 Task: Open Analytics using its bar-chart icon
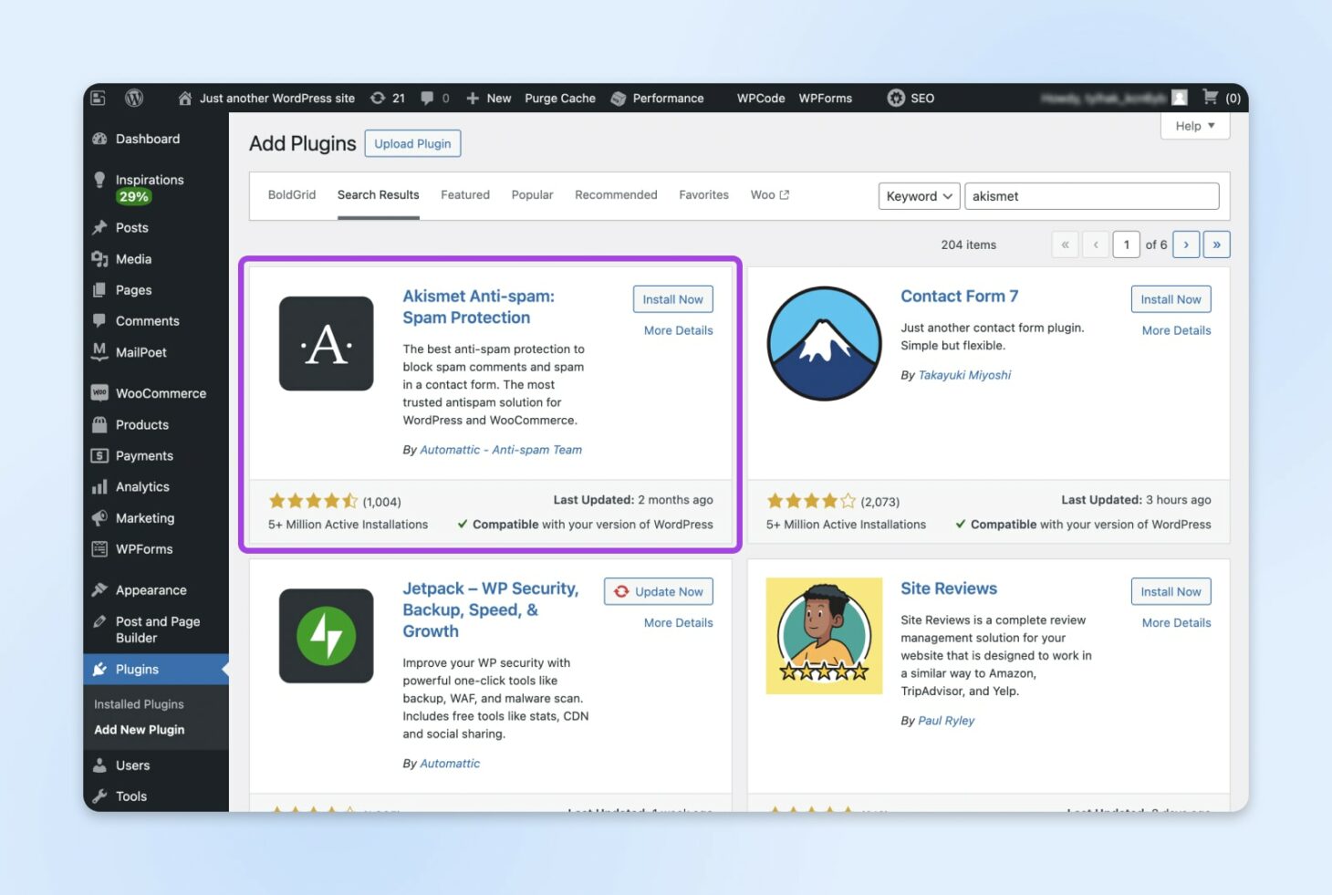pos(101,486)
